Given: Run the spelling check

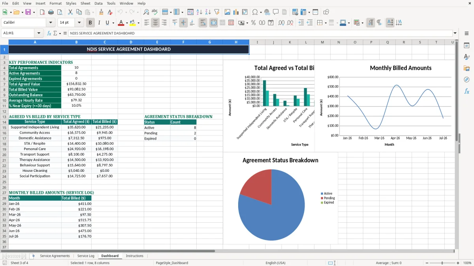Looking at the screenshot, I should [x=155, y=12].
